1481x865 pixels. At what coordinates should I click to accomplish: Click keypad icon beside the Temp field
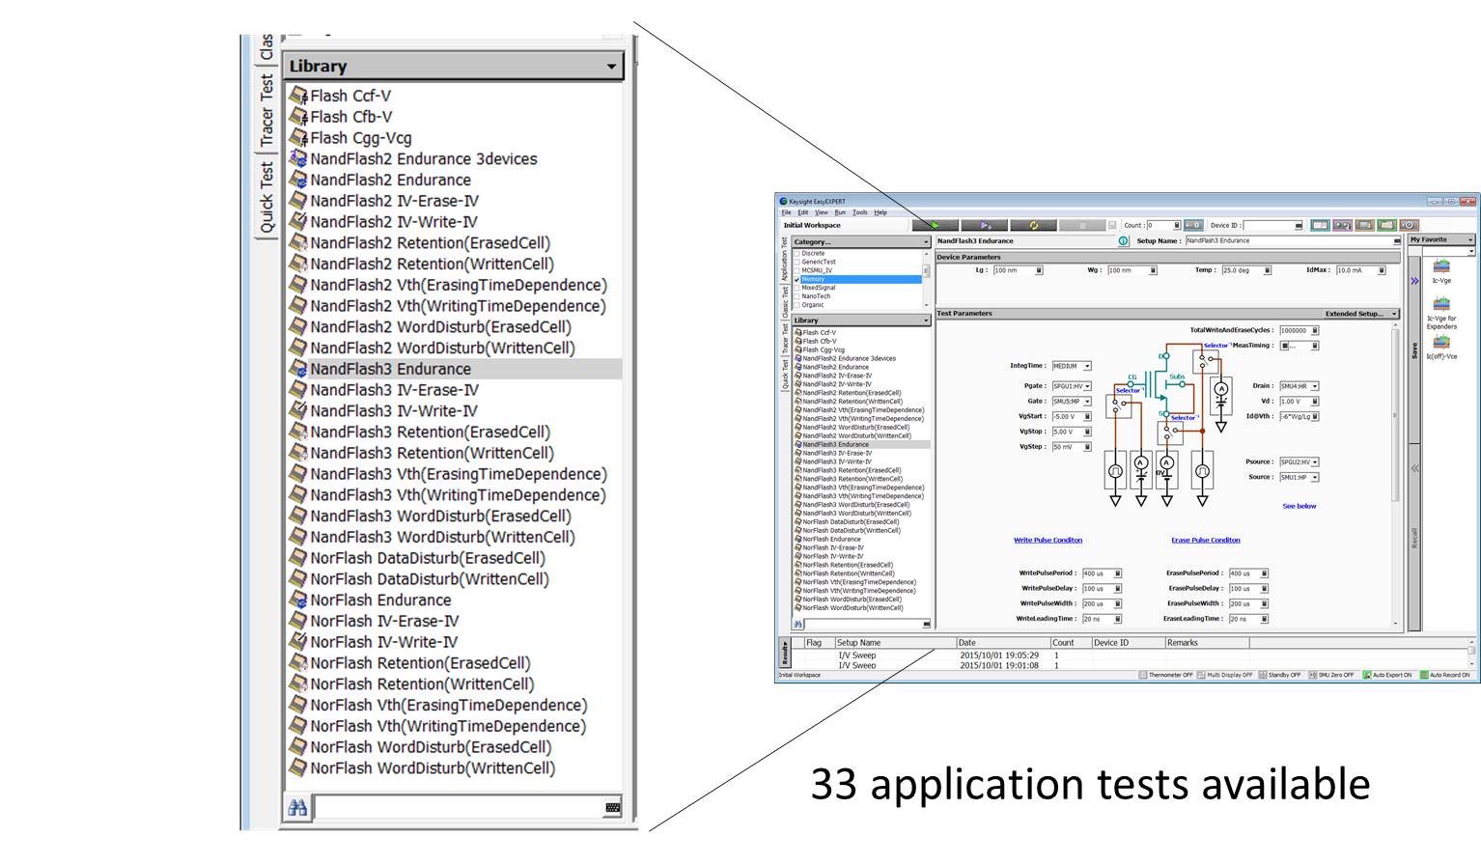(1267, 270)
